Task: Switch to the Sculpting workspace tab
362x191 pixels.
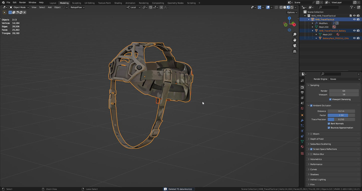Action: click(x=76, y=3)
